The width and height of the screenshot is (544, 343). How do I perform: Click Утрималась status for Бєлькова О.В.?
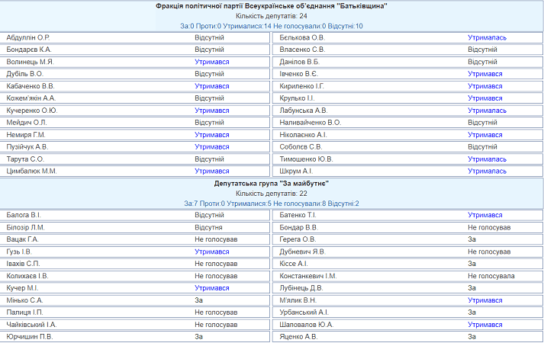coord(487,37)
